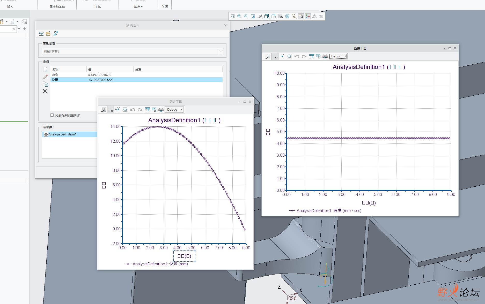Click the pencil edit measure icon
Image resolution: width=485 pixels, height=304 pixels.
pyautogui.click(x=45, y=77)
